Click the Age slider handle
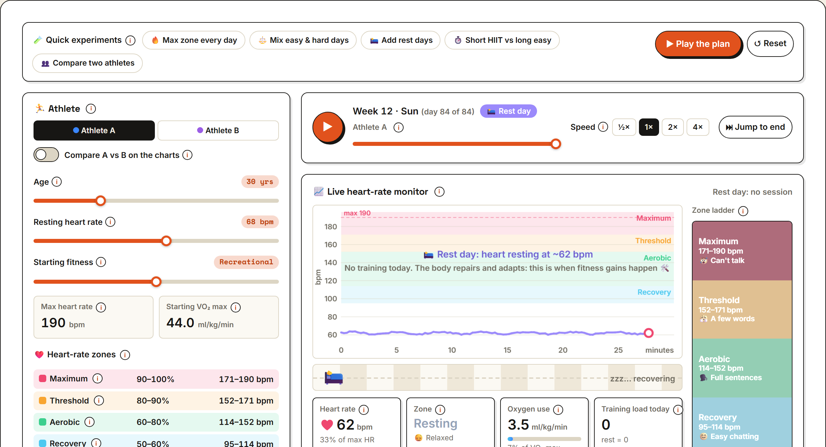Viewport: 826px width, 447px height. coord(100,201)
